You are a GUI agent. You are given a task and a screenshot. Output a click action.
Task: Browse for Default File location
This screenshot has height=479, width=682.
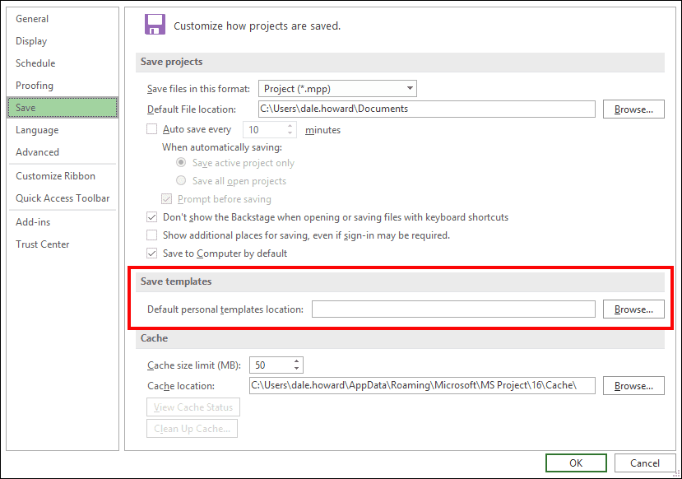[633, 109]
